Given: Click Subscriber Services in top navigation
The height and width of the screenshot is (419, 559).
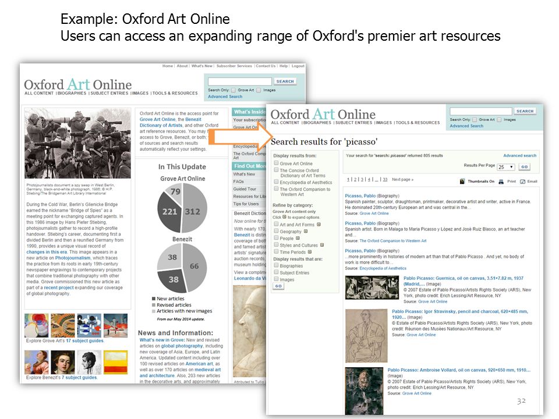Looking at the screenshot, I should [x=234, y=66].
